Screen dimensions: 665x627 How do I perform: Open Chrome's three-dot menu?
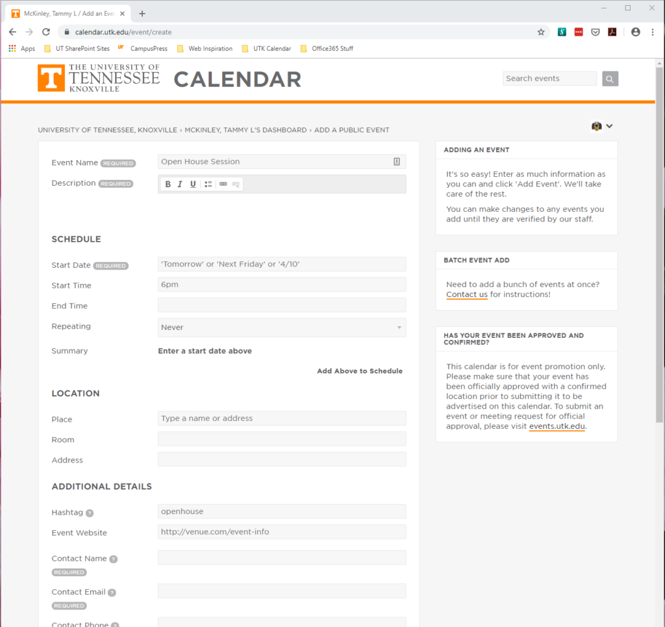tap(653, 31)
